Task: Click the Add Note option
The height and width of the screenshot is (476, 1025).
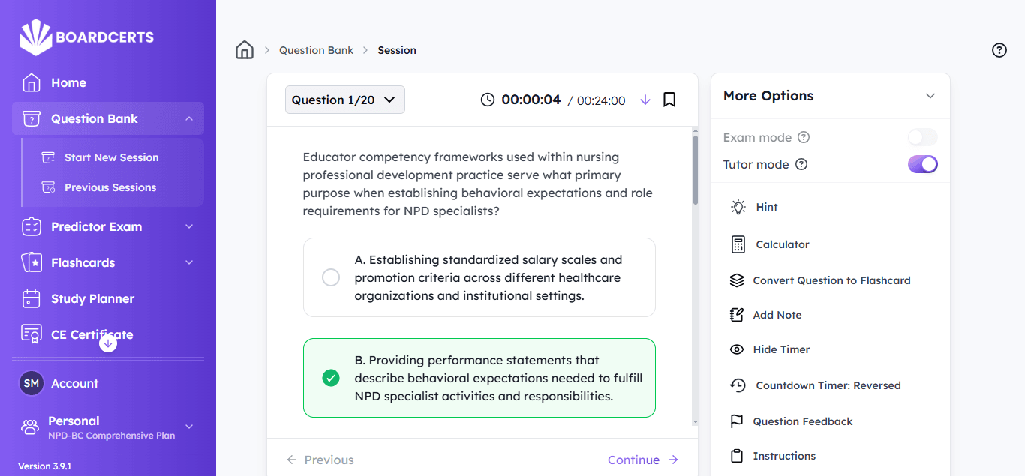Action: 777,315
